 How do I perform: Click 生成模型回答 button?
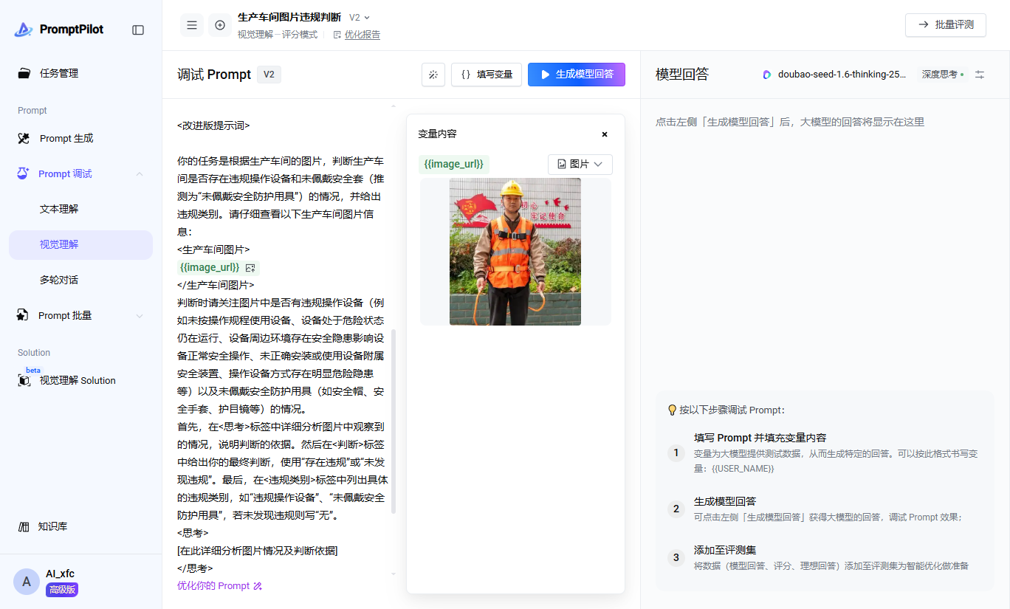(577, 75)
